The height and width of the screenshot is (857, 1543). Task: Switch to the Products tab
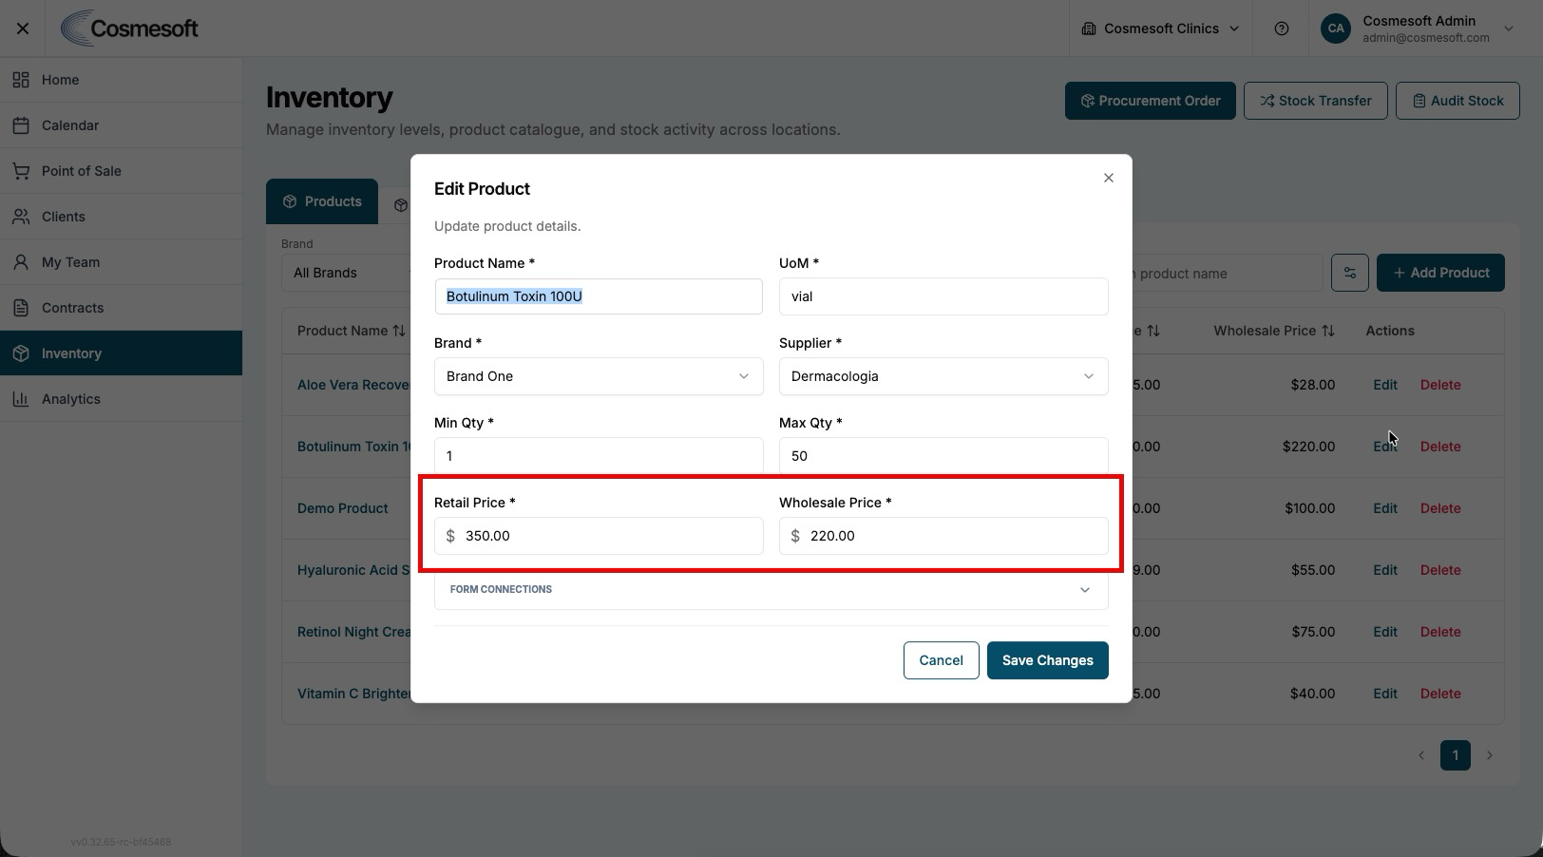[322, 201]
